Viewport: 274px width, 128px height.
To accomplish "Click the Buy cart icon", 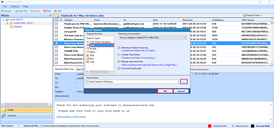I will 45,11.
